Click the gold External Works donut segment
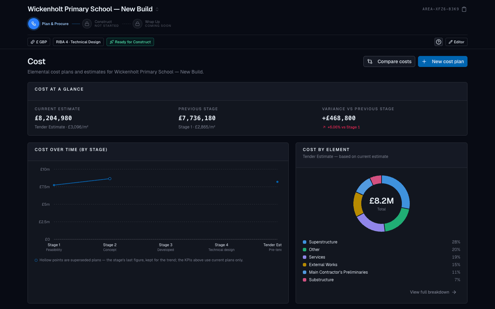Image resolution: width=495 pixels, height=309 pixels. point(357,204)
